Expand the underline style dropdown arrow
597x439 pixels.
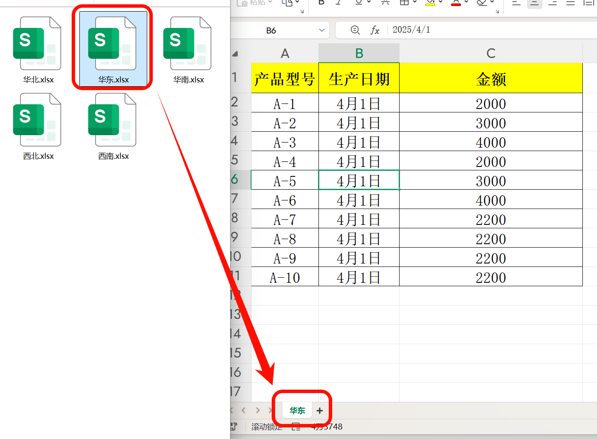(x=368, y=2)
